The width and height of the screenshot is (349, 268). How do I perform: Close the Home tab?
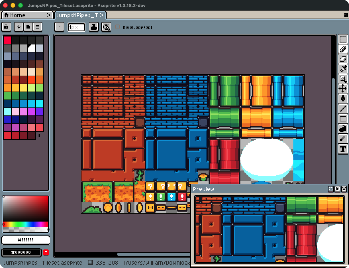(x=49, y=15)
